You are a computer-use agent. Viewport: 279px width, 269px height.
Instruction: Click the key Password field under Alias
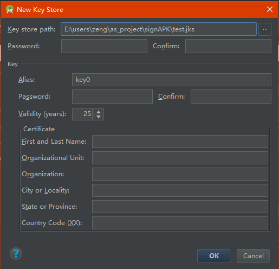pos(112,97)
